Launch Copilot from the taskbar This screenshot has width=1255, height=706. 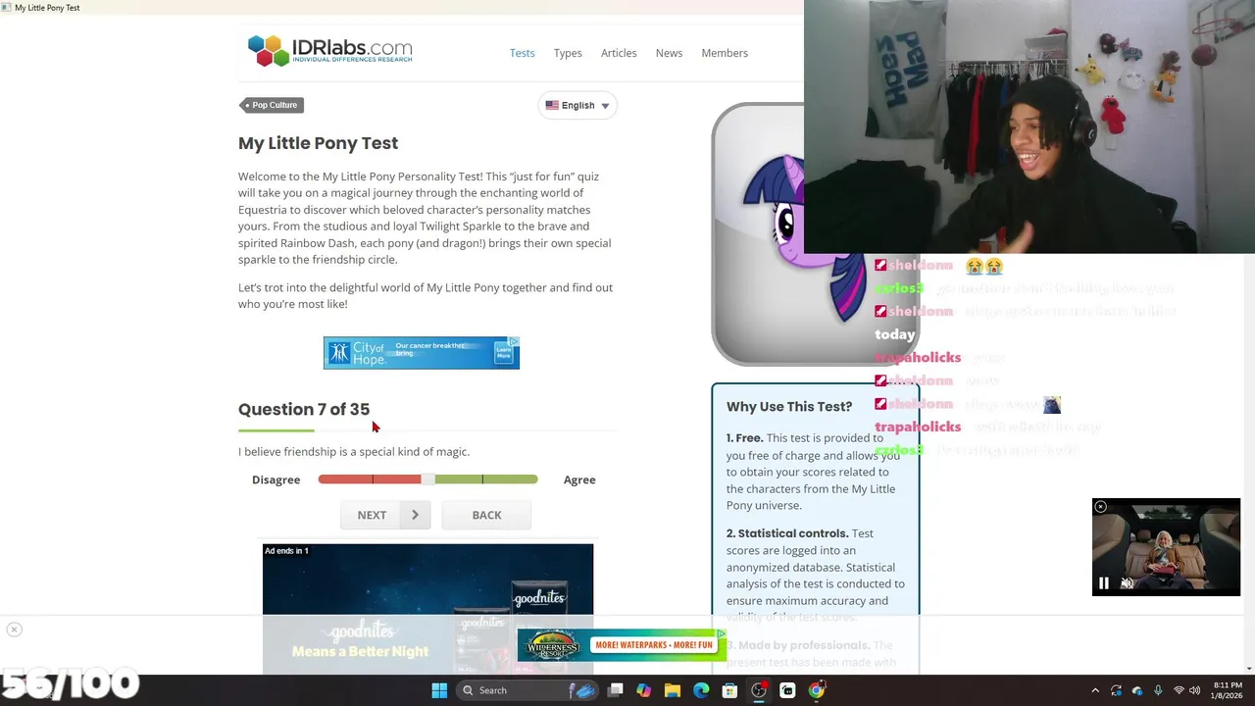tap(643, 690)
